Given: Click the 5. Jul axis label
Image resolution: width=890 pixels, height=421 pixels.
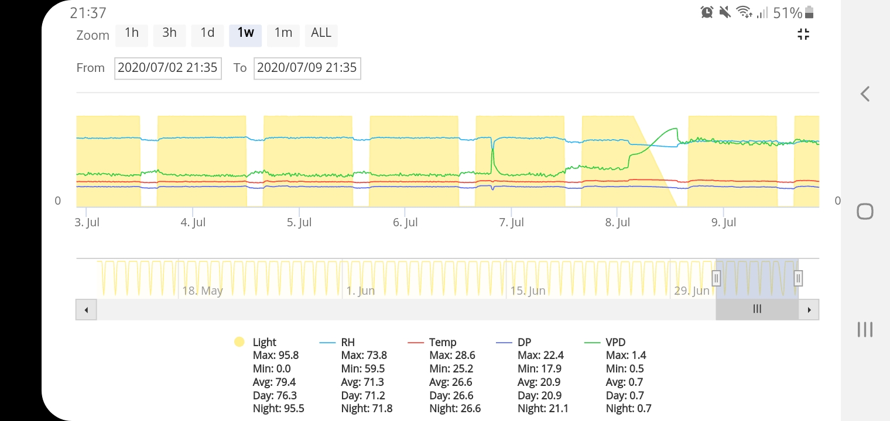Looking at the screenshot, I should click(x=299, y=223).
